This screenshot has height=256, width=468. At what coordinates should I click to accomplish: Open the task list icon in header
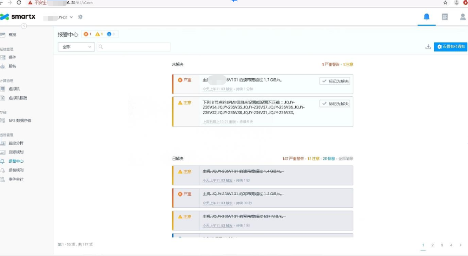tap(444, 17)
